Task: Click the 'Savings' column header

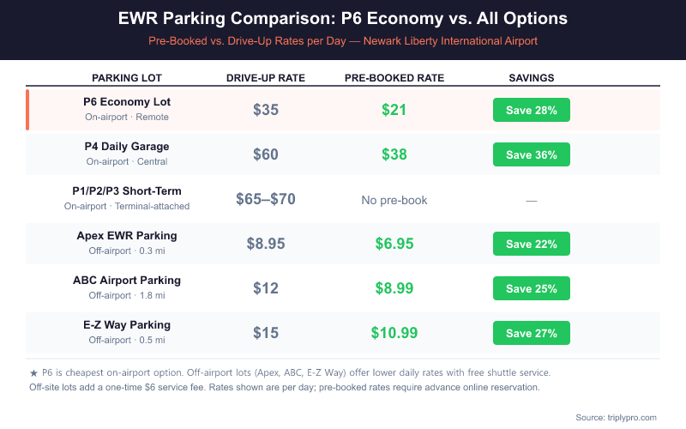Action: 531,78
